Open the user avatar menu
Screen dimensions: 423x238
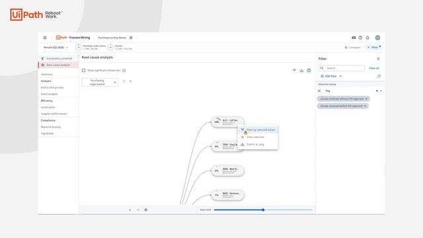point(377,38)
